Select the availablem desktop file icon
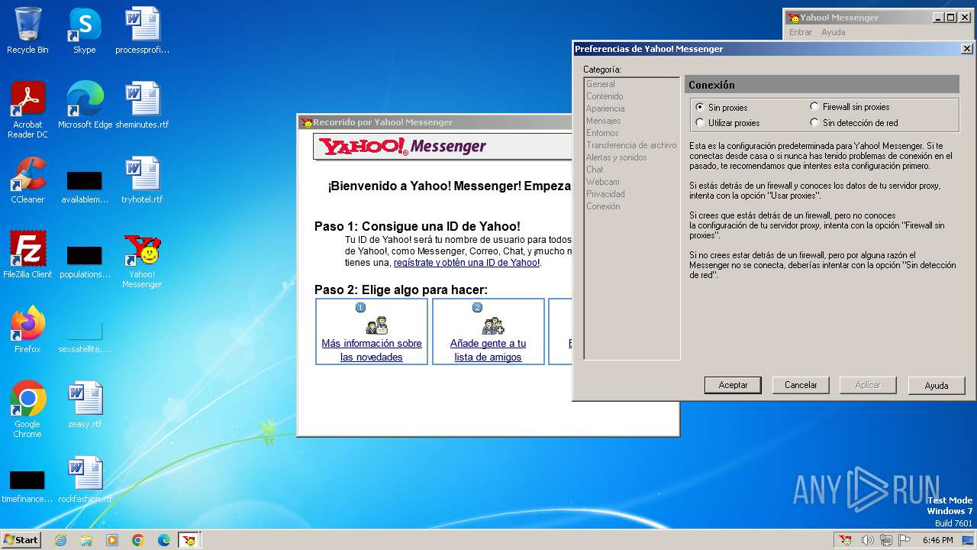Viewport: 977px width, 550px height. (85, 186)
